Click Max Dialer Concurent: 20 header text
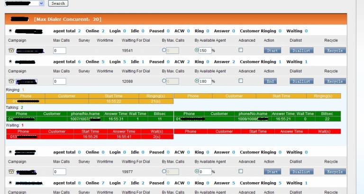364x194 pixels. click(x=68, y=19)
